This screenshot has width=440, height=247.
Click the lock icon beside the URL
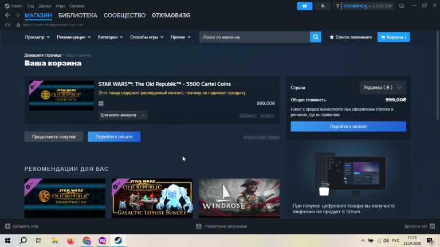click(x=18, y=25)
